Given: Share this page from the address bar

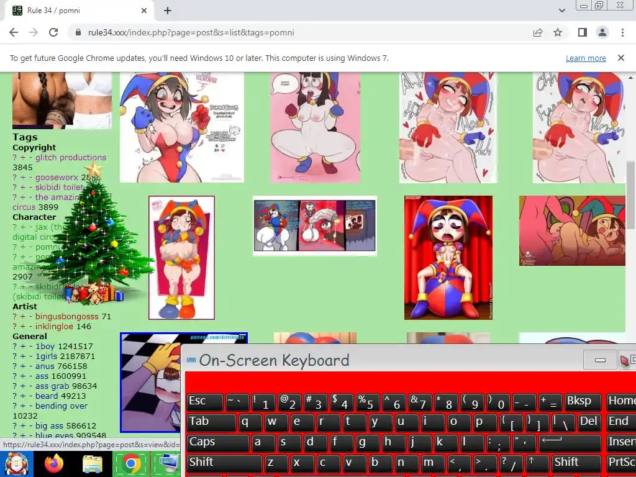Looking at the screenshot, I should tap(538, 32).
